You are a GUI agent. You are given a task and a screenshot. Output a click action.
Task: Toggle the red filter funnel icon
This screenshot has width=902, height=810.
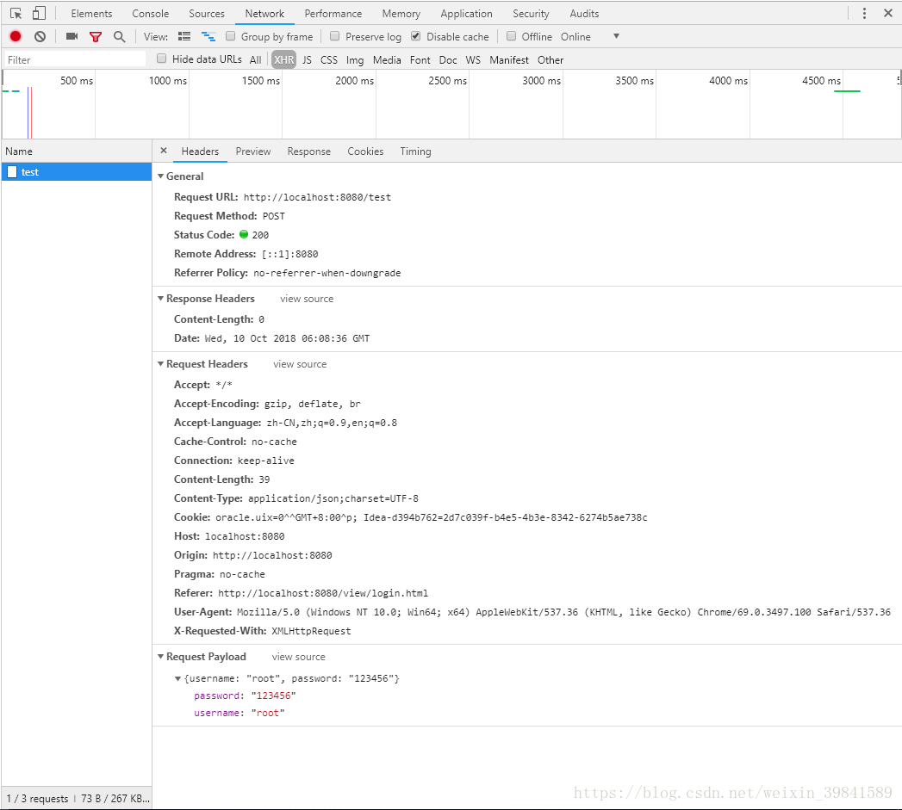pyautogui.click(x=96, y=37)
